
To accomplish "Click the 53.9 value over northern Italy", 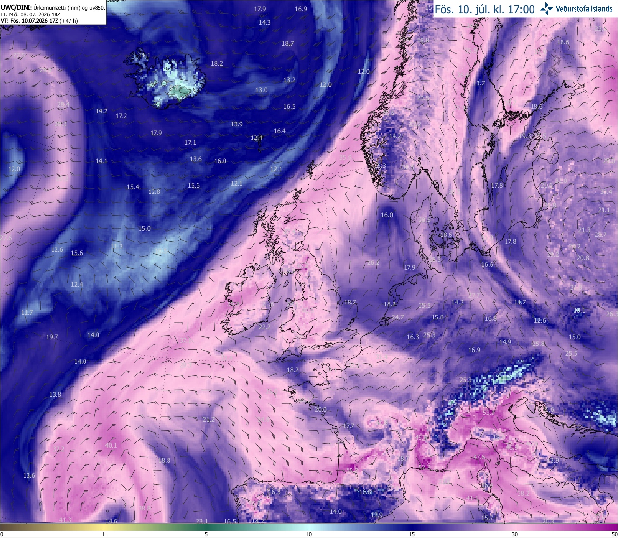I will [489, 413].
